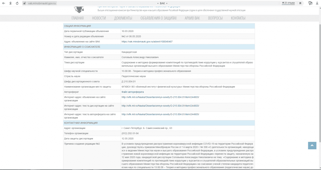Image resolution: width=321 pixels, height=170 pixels.
Task: Bookmark this page with bookmark icon
Action: pos(300,3)
